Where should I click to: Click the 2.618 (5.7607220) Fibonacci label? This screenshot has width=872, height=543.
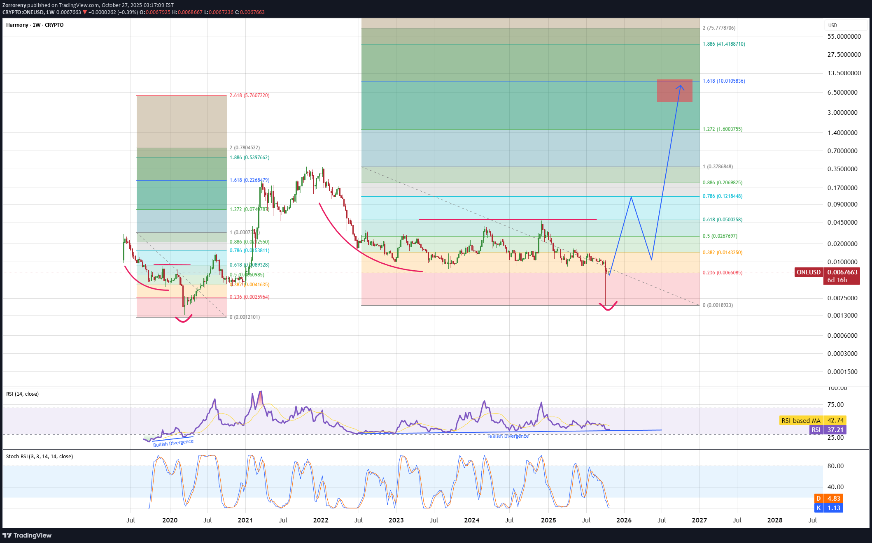249,95
